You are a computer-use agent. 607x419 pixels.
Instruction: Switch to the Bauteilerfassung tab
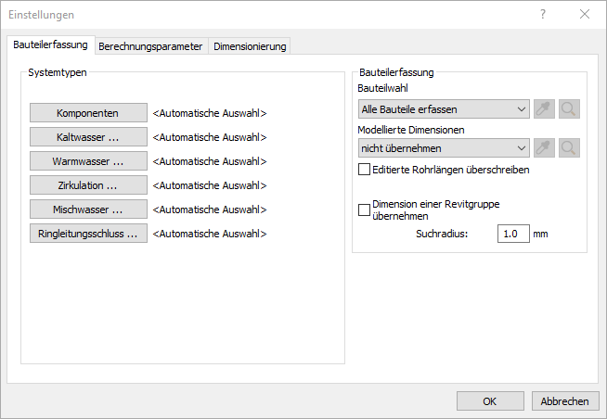[x=51, y=44]
